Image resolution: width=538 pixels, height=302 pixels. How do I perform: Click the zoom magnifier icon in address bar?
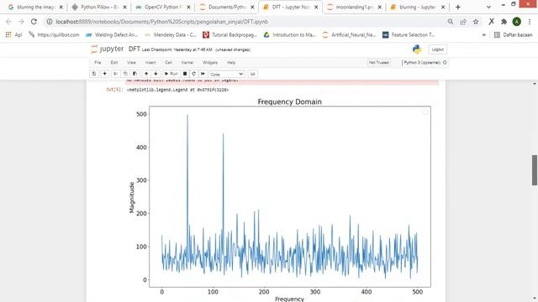[x=451, y=22]
